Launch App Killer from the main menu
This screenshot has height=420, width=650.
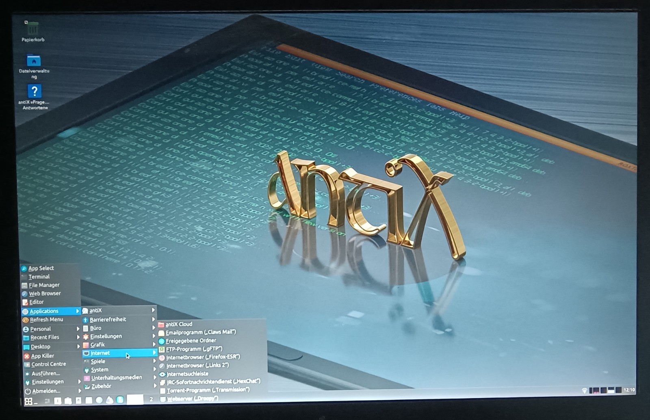(x=52, y=356)
